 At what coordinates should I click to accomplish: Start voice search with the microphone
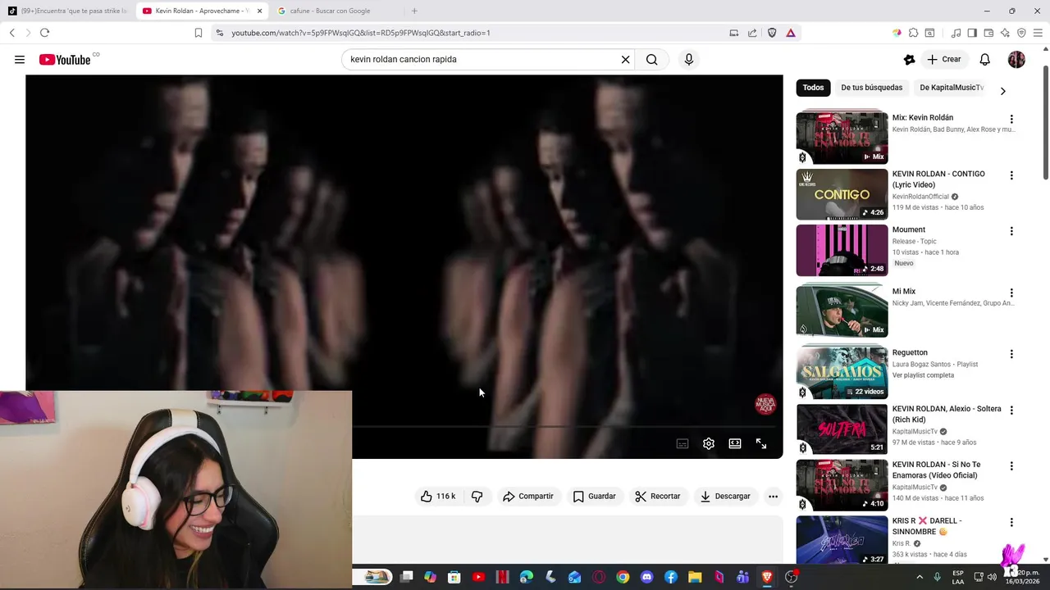tap(688, 59)
